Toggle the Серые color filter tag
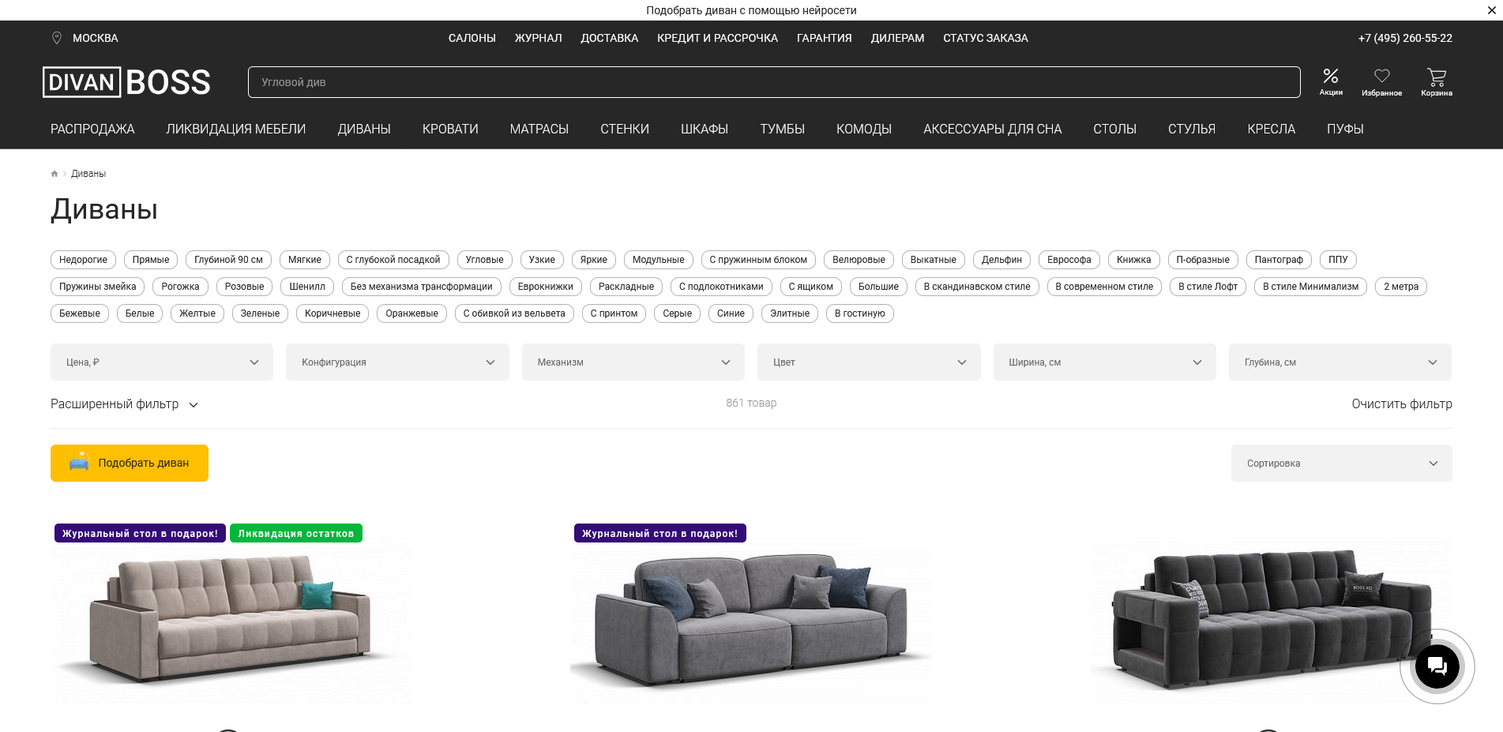The image size is (1503, 732). pos(677,313)
